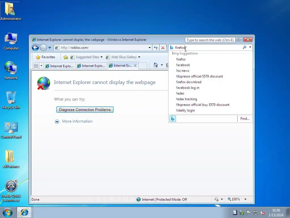Expand the address bar history dropdown
Viewport: 290px width, 218px height.
[150, 48]
